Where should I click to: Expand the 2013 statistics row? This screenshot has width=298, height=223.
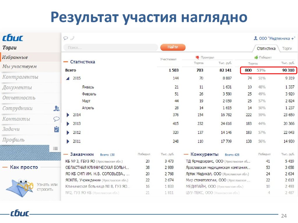pyautogui.click(x=68, y=124)
